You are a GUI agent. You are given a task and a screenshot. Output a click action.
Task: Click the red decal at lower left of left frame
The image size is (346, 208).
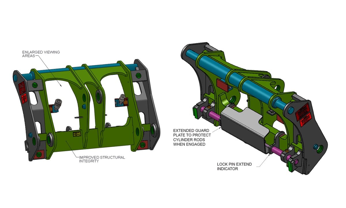(39, 154)
